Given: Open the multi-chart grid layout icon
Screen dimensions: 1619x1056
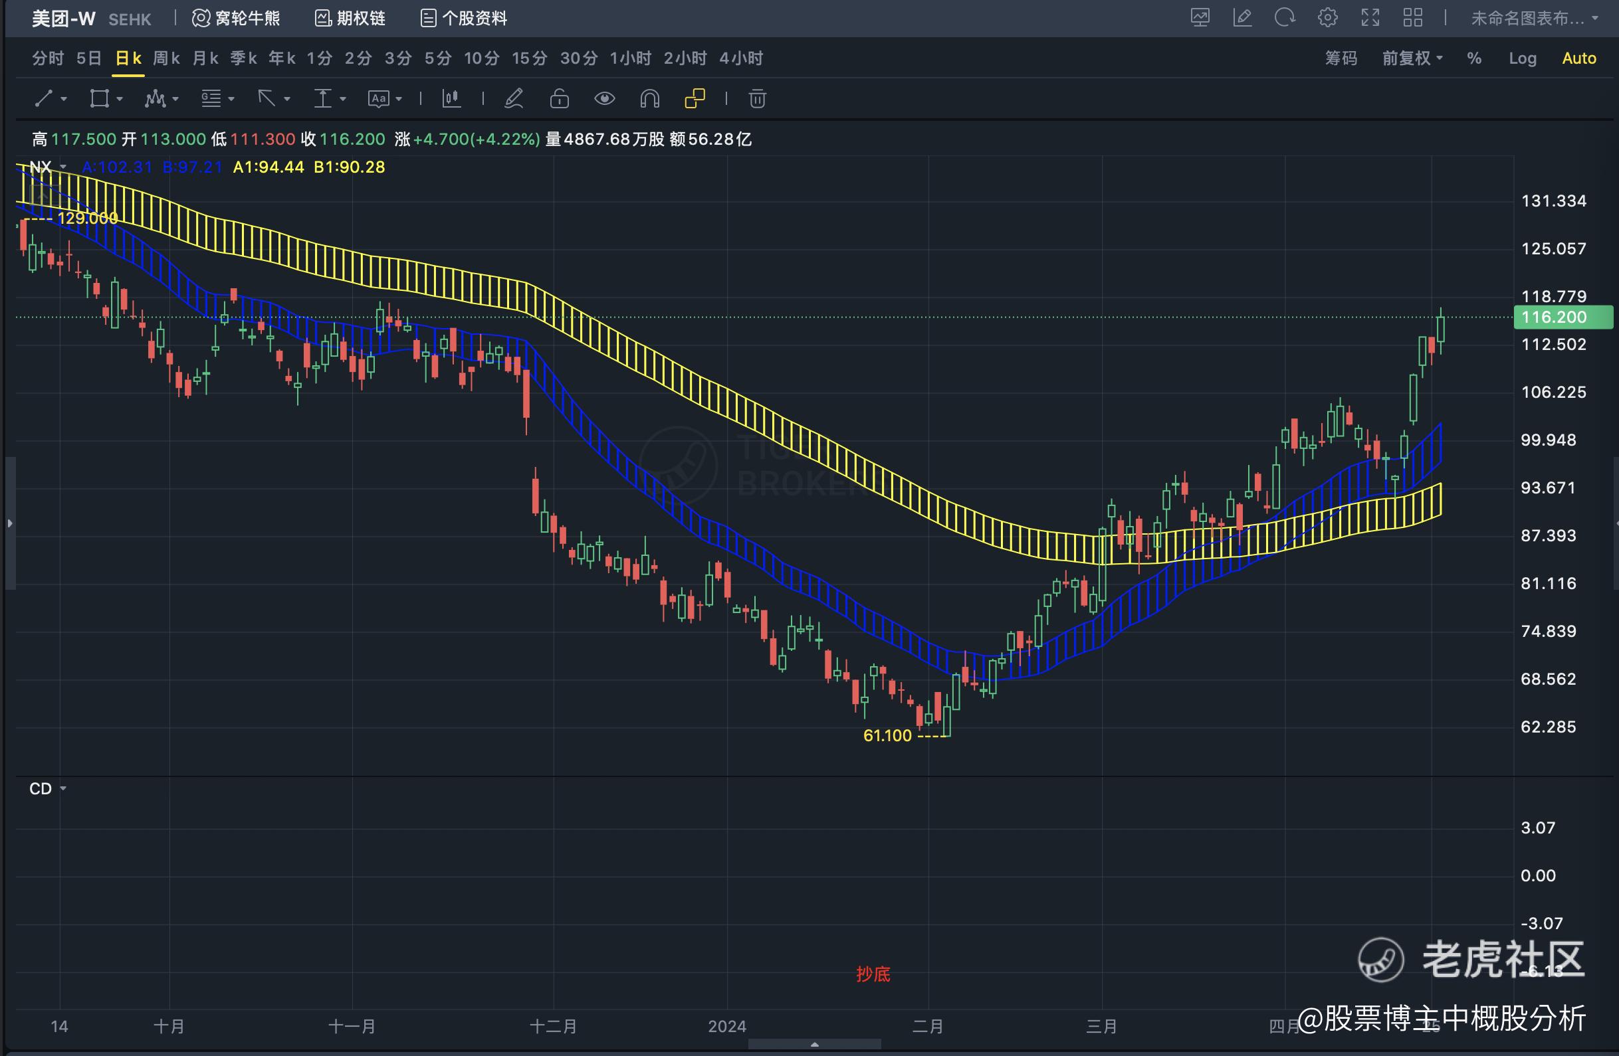Looking at the screenshot, I should click(x=1413, y=18).
